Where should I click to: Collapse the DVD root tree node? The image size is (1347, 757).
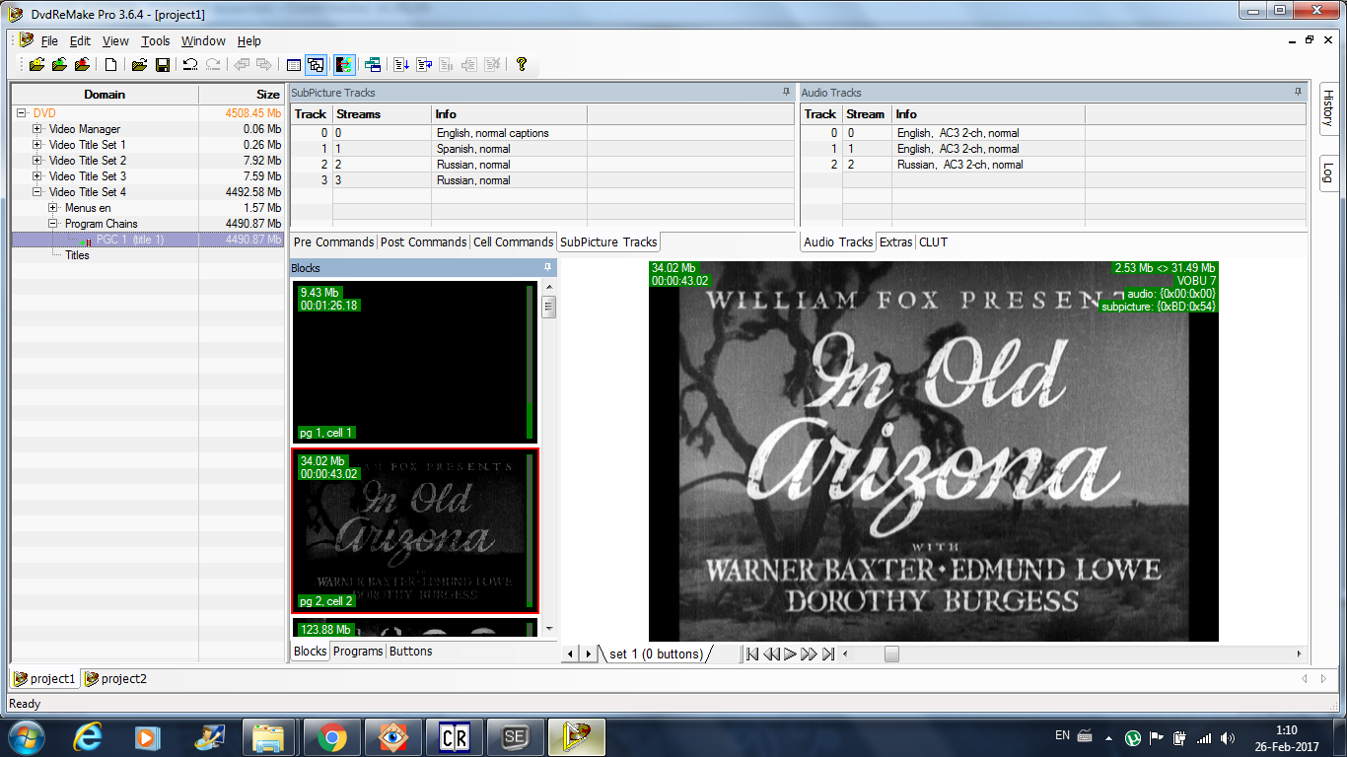[22, 113]
